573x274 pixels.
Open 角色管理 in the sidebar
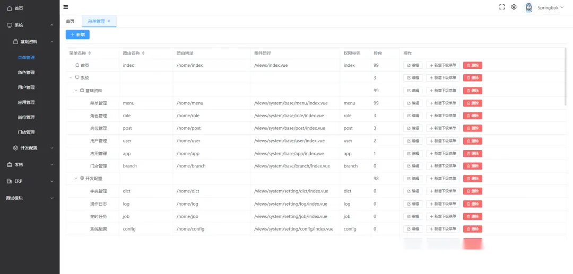(x=27, y=72)
